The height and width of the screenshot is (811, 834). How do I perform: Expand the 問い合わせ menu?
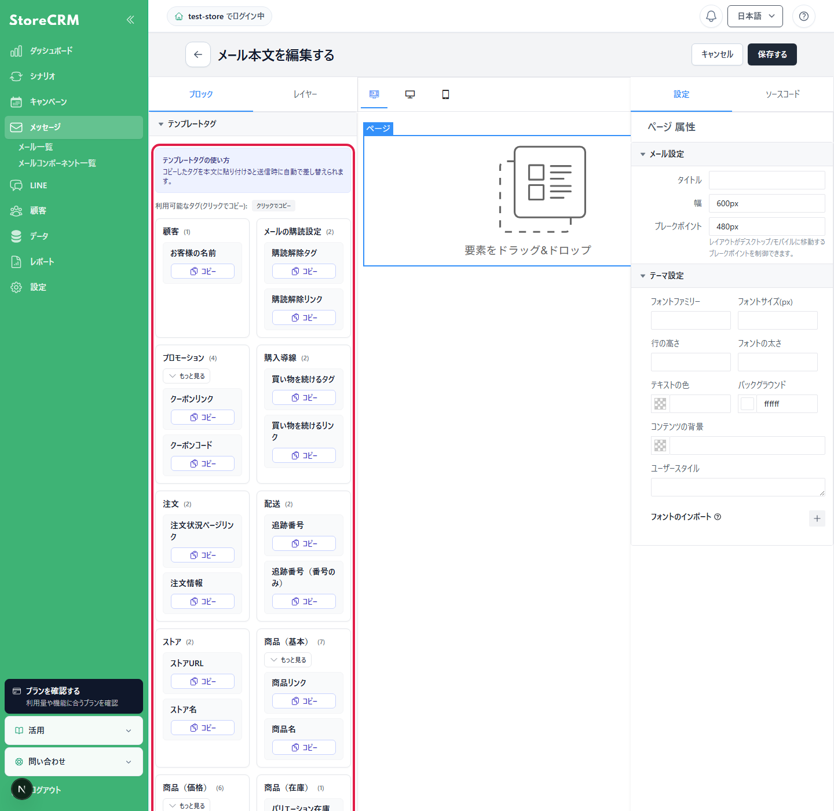click(x=74, y=762)
